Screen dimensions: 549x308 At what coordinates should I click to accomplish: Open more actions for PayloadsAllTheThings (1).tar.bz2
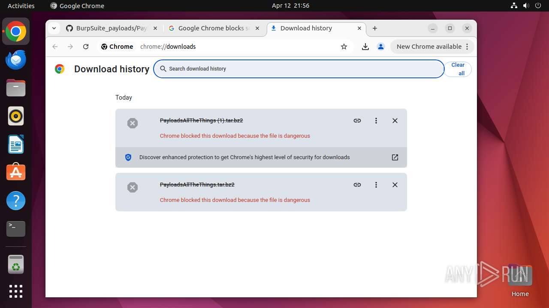376,121
